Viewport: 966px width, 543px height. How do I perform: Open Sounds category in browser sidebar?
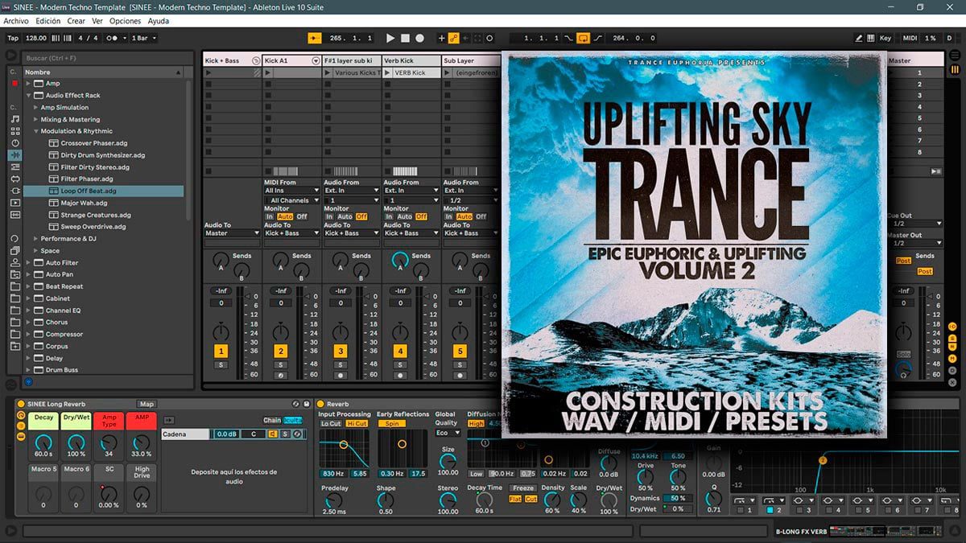tap(14, 119)
